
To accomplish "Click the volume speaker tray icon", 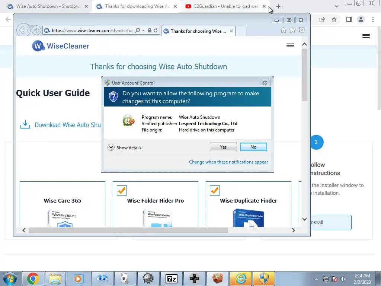I will pos(343,279).
